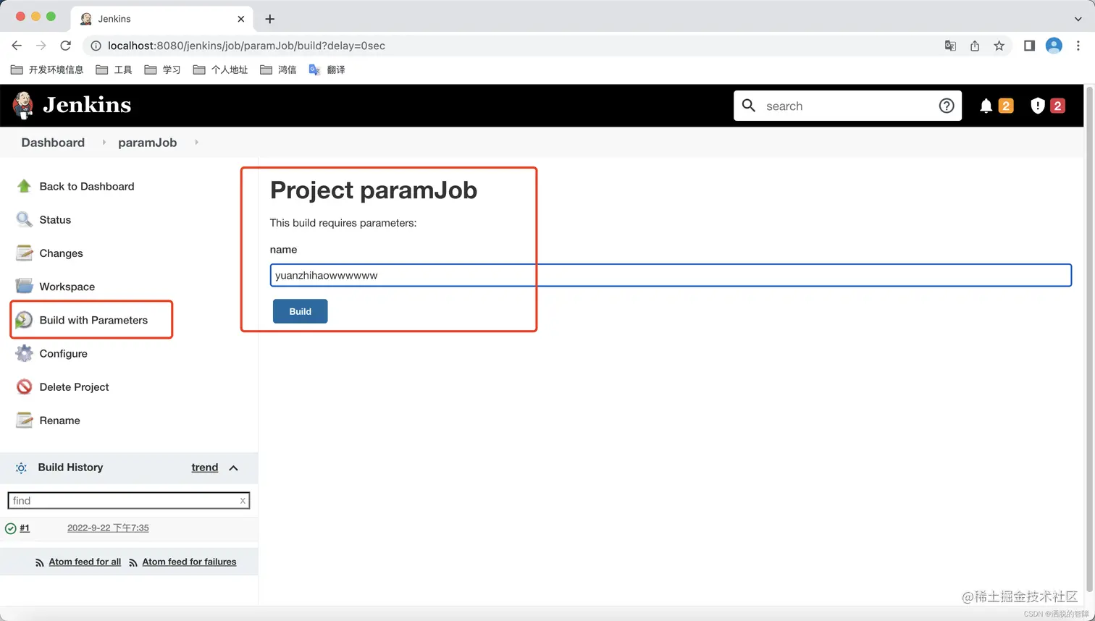Open the security warnings shield icon
The height and width of the screenshot is (621, 1095).
pyautogui.click(x=1037, y=106)
